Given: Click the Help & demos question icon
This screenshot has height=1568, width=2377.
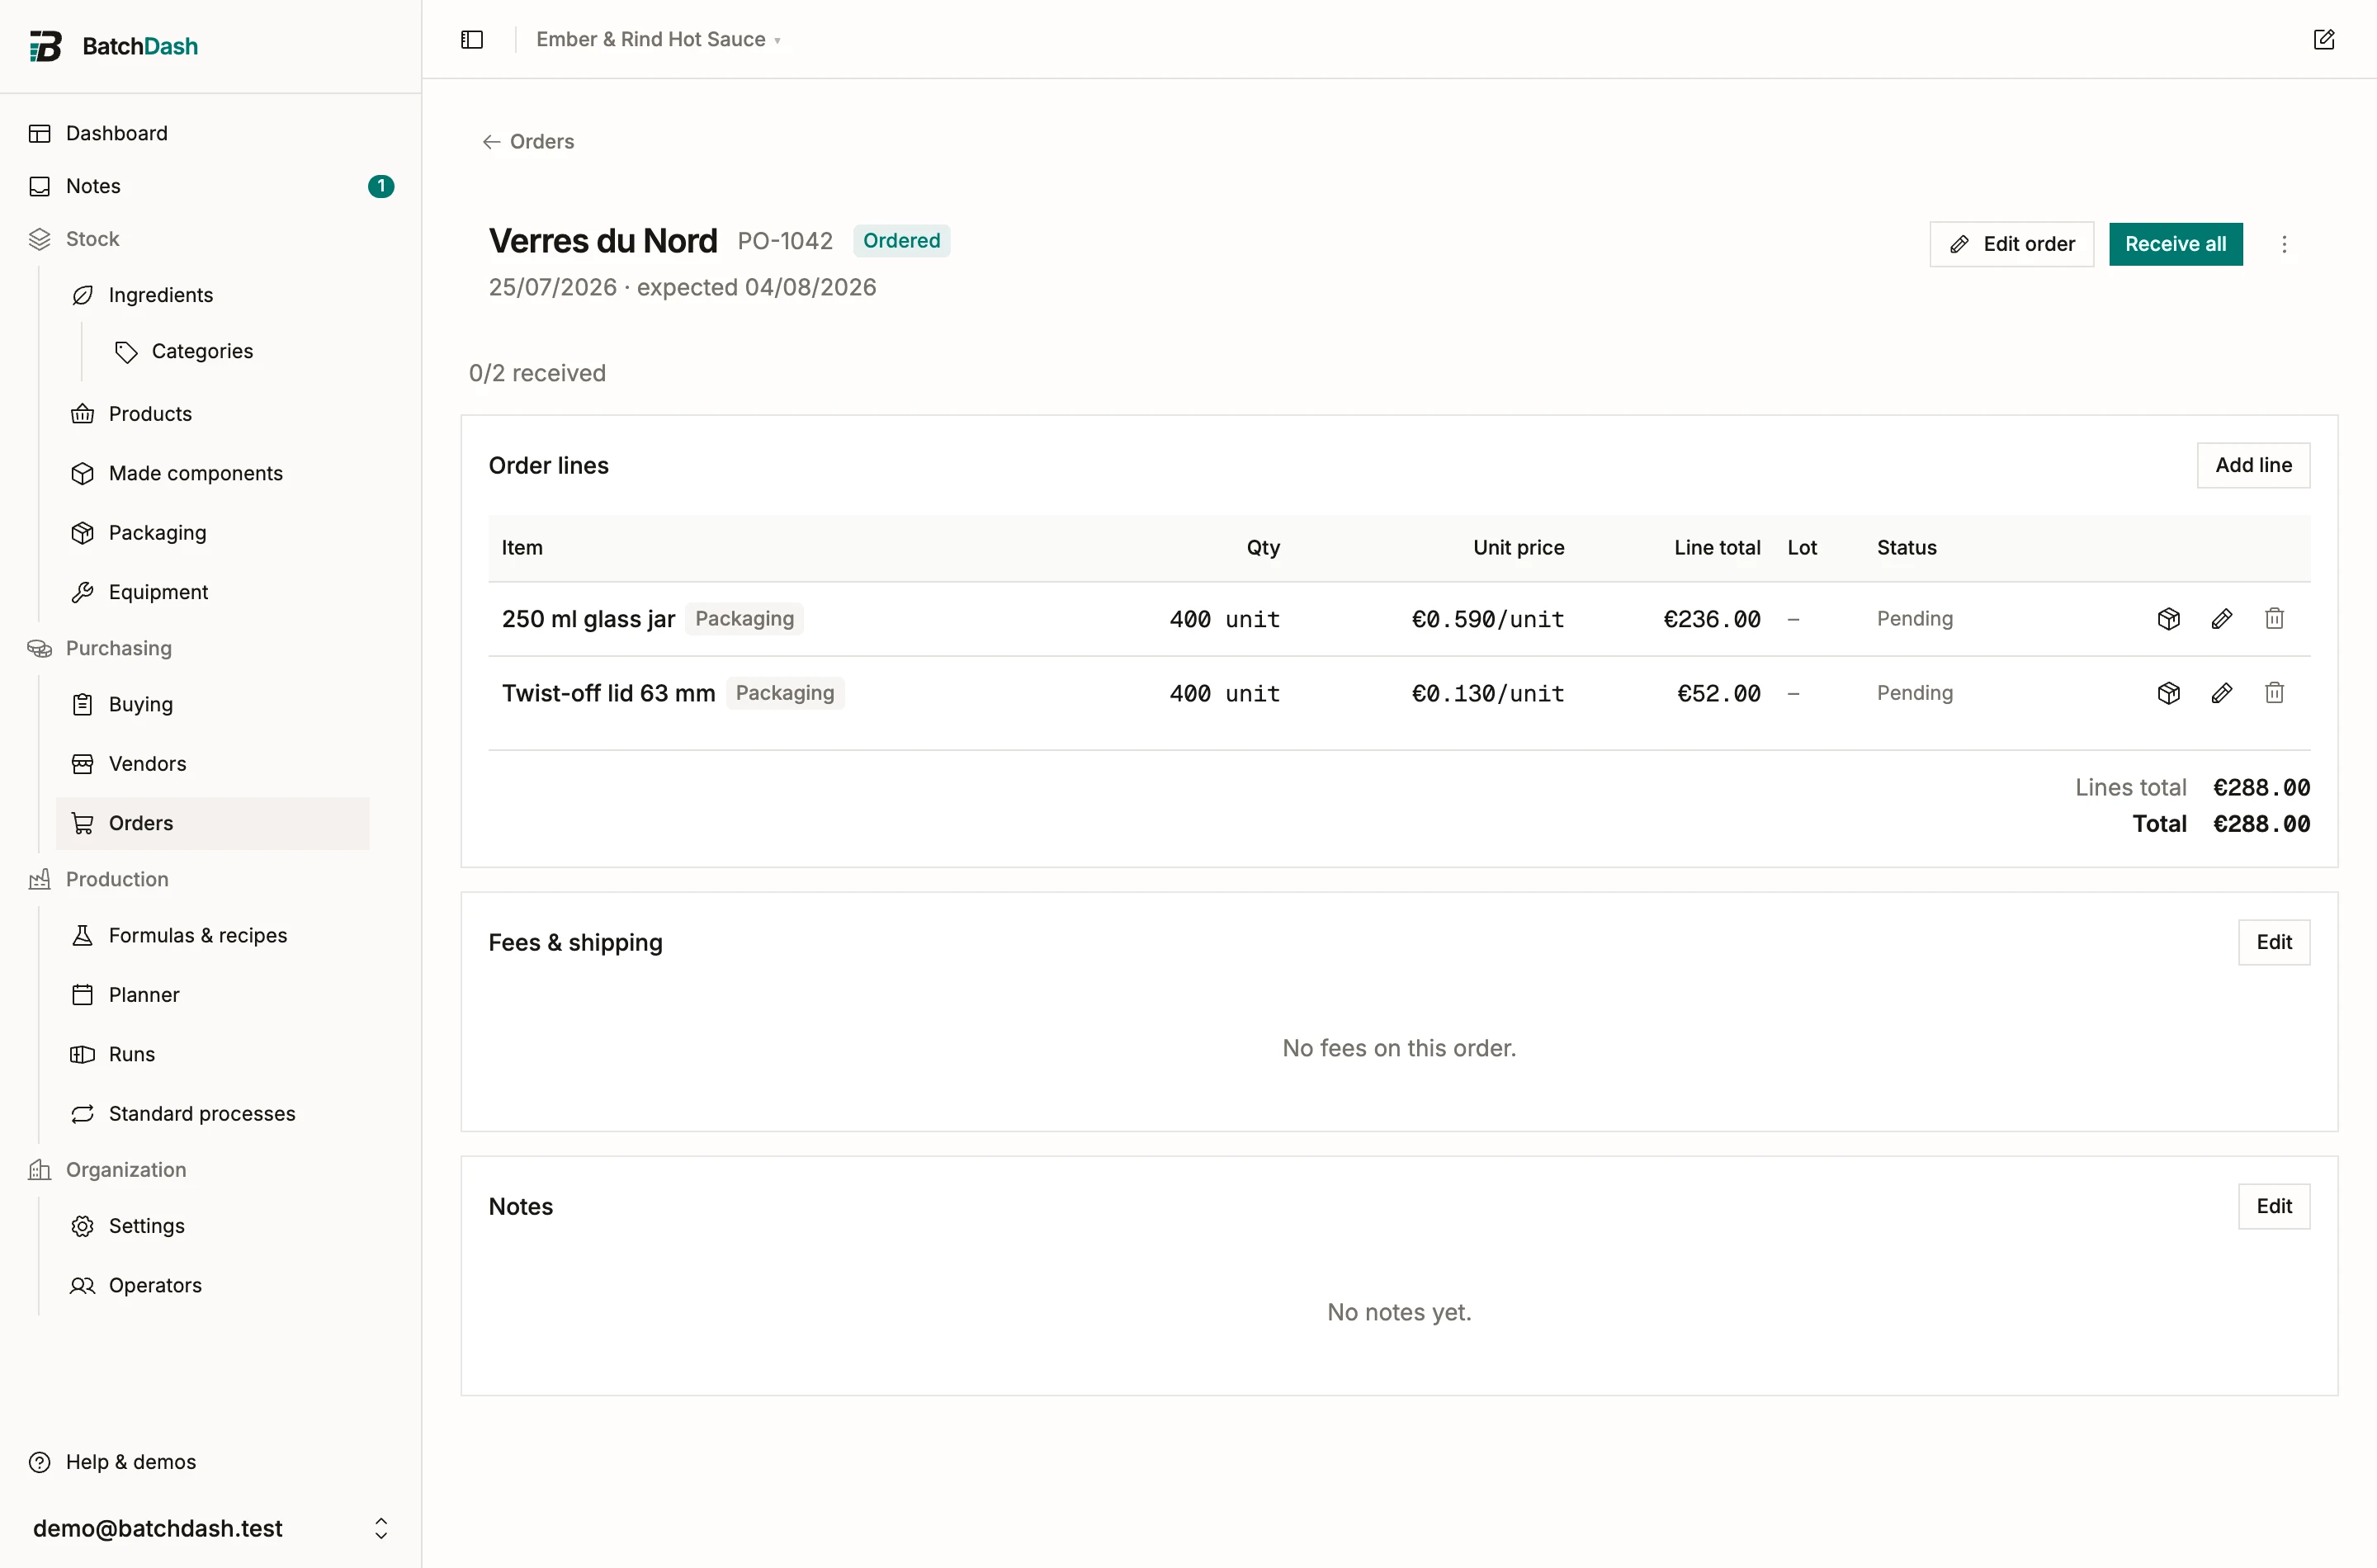Looking at the screenshot, I should point(40,1462).
